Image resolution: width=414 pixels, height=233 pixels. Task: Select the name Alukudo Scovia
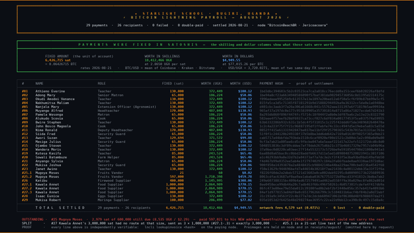pos(49,119)
